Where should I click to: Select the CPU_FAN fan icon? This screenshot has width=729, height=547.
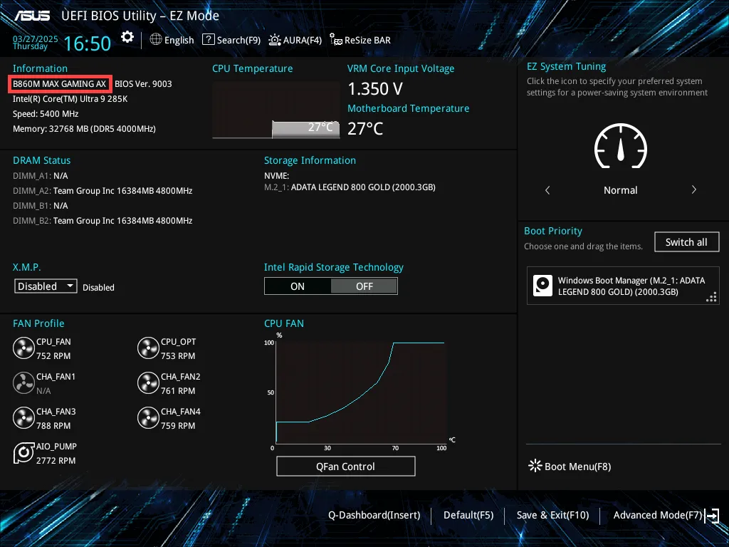coord(23,348)
